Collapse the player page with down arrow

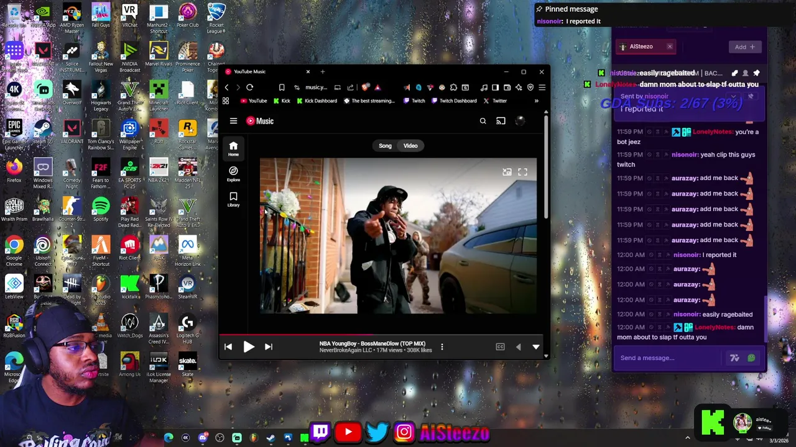[536, 347]
